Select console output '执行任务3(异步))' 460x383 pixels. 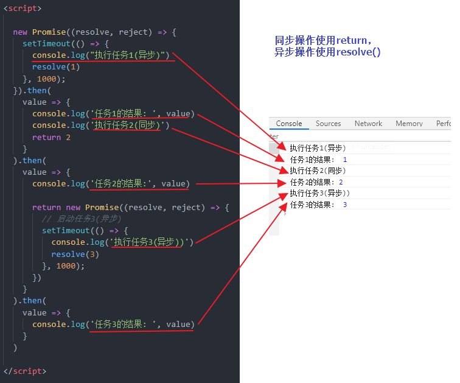(320, 194)
